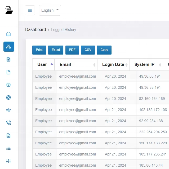The image size is (169, 169).
Task: Open the phone call icon in sidebar
Action: point(8,123)
